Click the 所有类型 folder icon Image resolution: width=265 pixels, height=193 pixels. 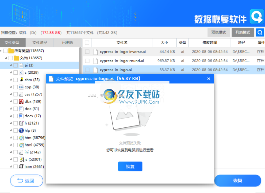(x=11, y=51)
